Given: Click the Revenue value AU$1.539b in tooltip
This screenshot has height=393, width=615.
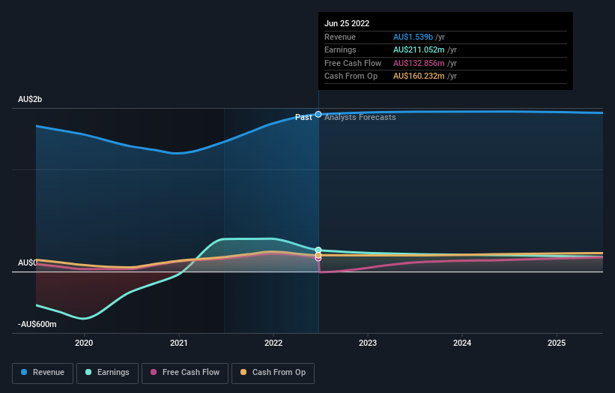Looking at the screenshot, I should click(413, 37).
